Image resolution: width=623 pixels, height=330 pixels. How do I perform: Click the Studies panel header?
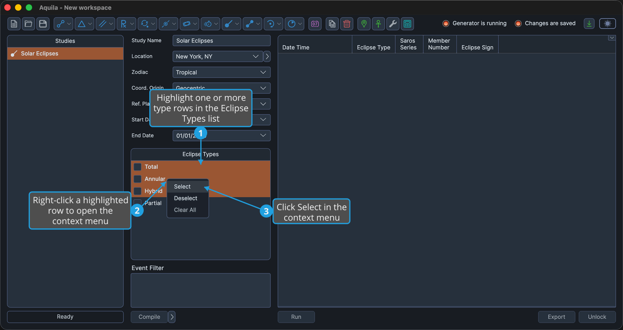tap(65, 41)
